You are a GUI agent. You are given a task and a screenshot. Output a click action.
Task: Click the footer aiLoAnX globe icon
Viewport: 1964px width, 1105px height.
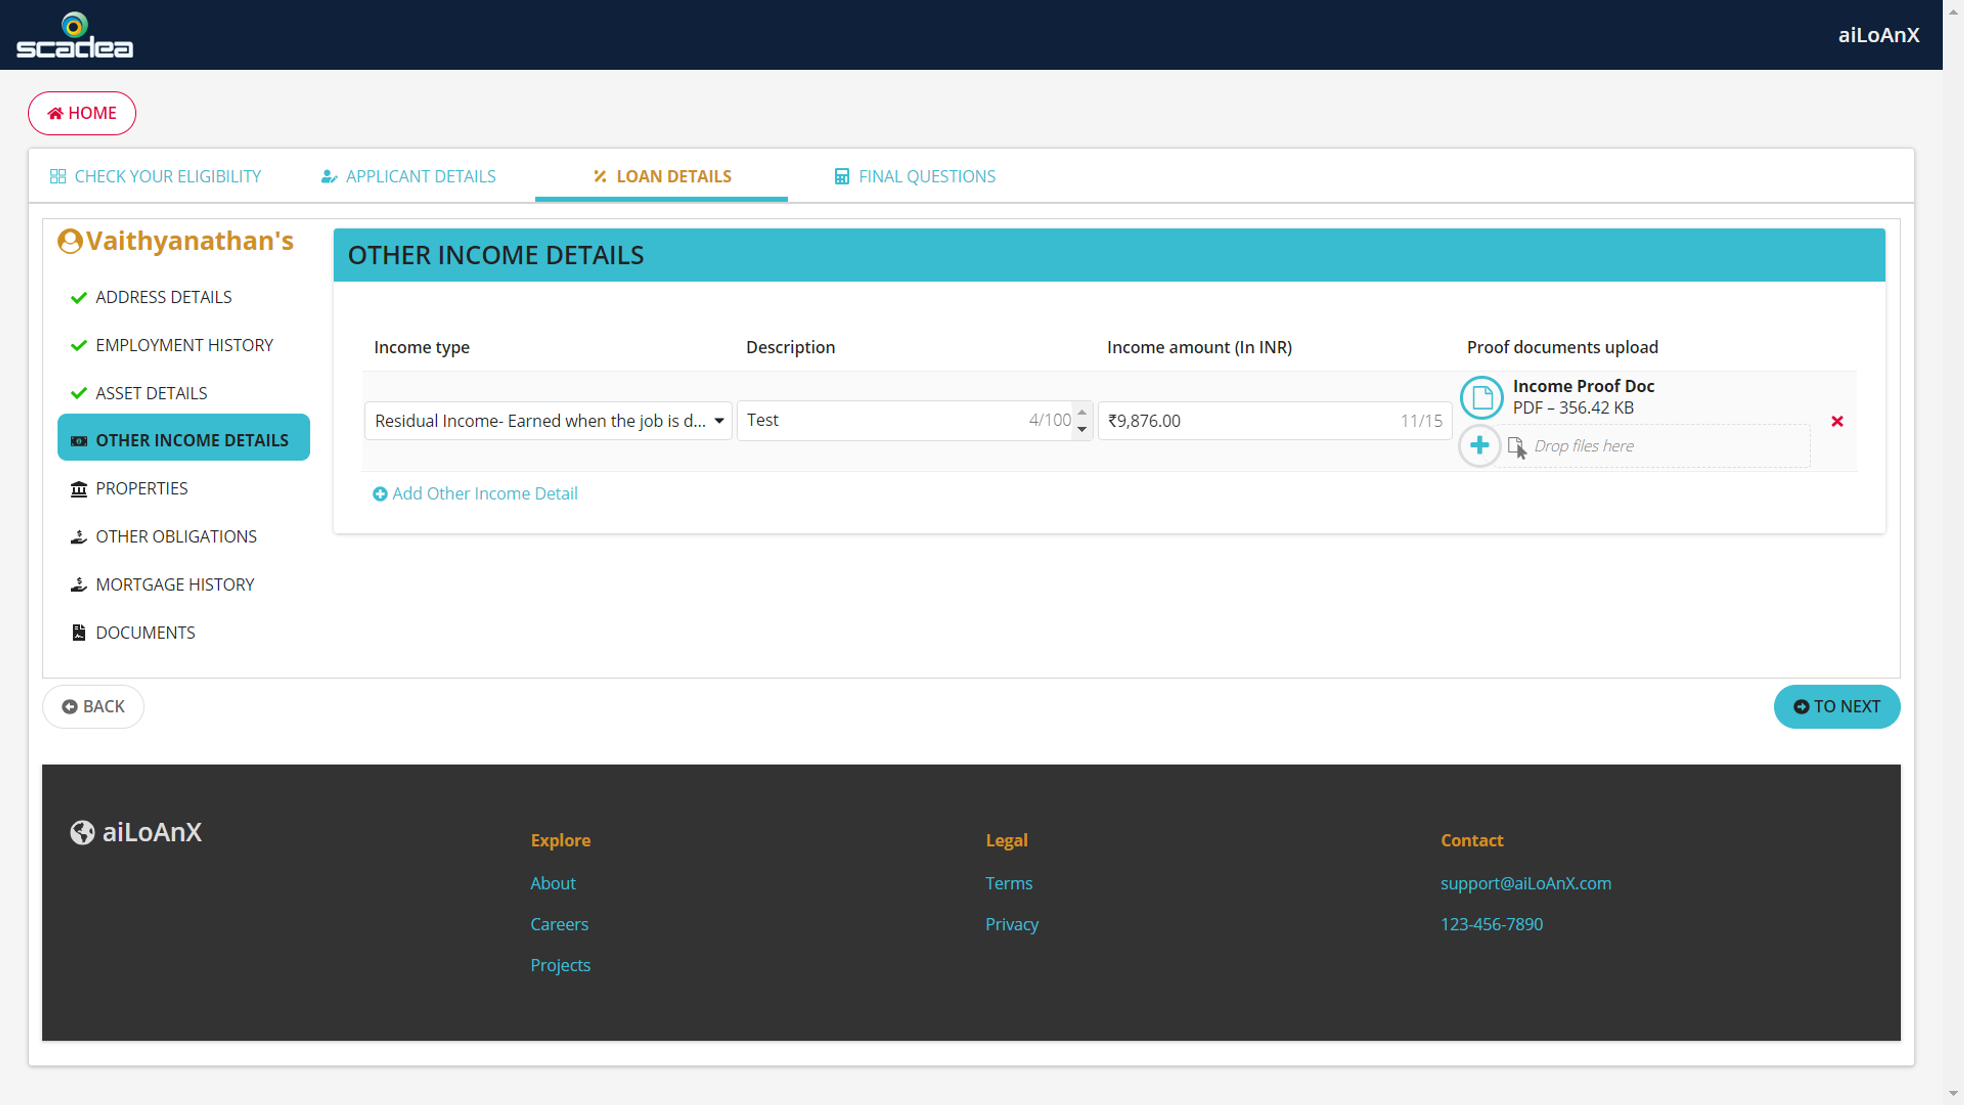coord(82,832)
